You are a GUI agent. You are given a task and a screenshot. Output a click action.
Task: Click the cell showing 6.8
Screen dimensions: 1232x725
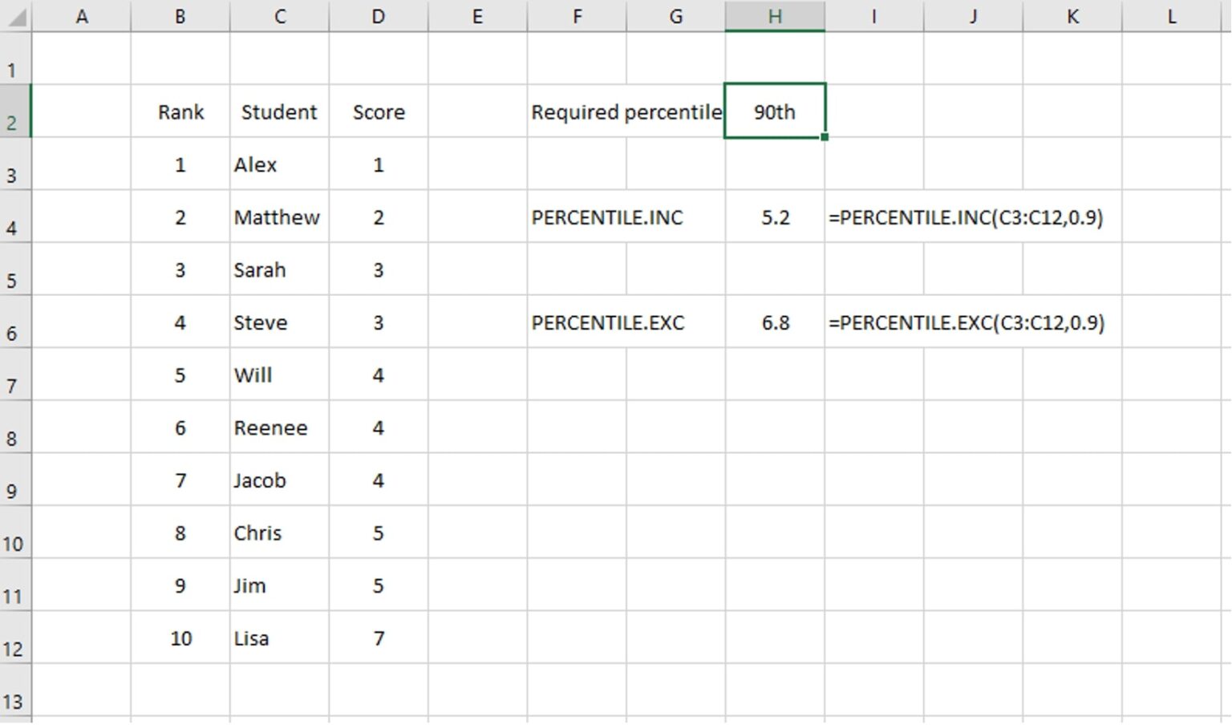point(773,322)
